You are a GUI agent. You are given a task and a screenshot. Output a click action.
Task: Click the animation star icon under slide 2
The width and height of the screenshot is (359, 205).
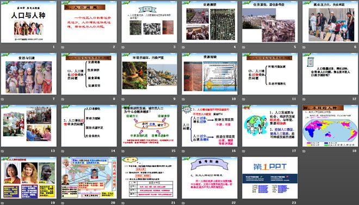coord(63,47)
